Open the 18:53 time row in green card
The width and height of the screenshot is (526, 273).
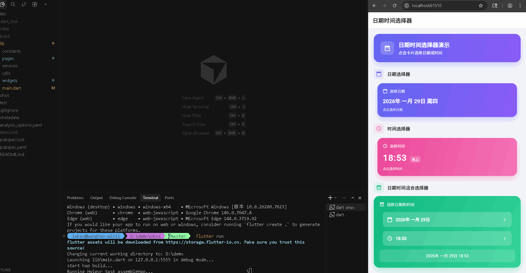click(447, 239)
